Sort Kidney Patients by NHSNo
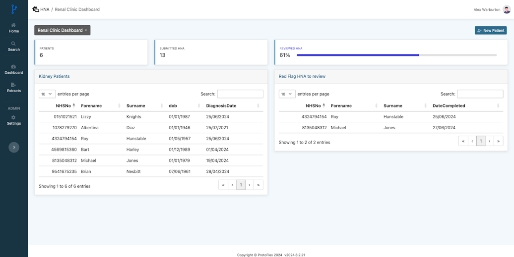514x257 pixels. (58, 105)
